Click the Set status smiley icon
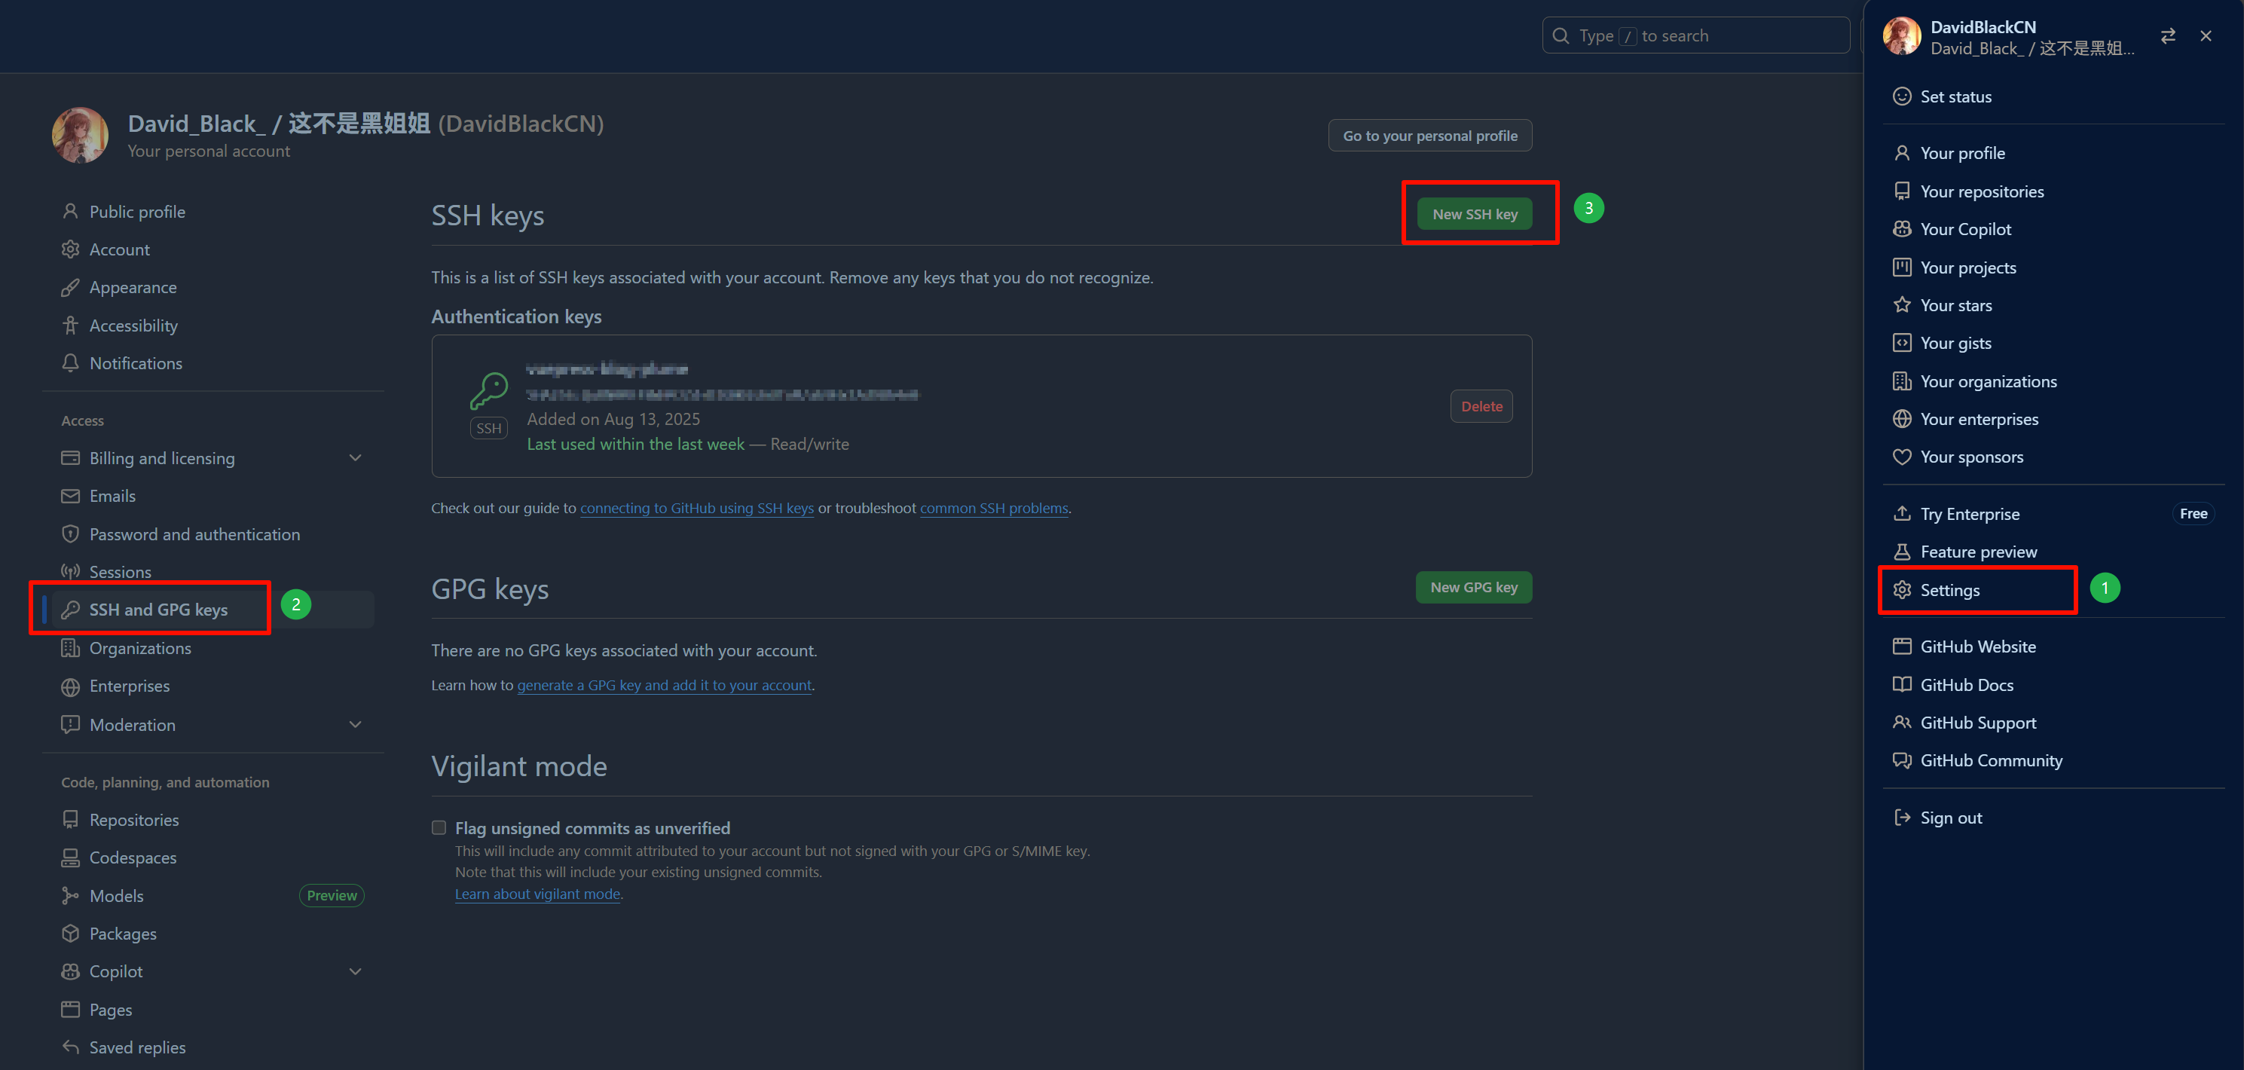The height and width of the screenshot is (1070, 2244). (1902, 96)
